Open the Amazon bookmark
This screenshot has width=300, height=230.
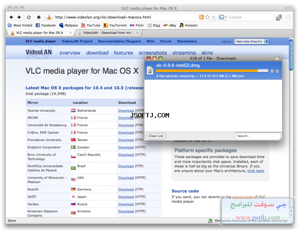(188, 25)
